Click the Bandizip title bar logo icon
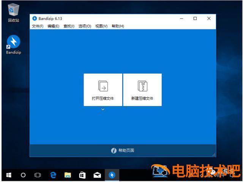243x182 pixels. [x=35, y=19]
